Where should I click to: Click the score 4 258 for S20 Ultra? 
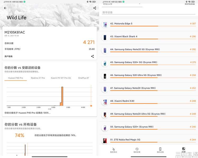point(193,75)
